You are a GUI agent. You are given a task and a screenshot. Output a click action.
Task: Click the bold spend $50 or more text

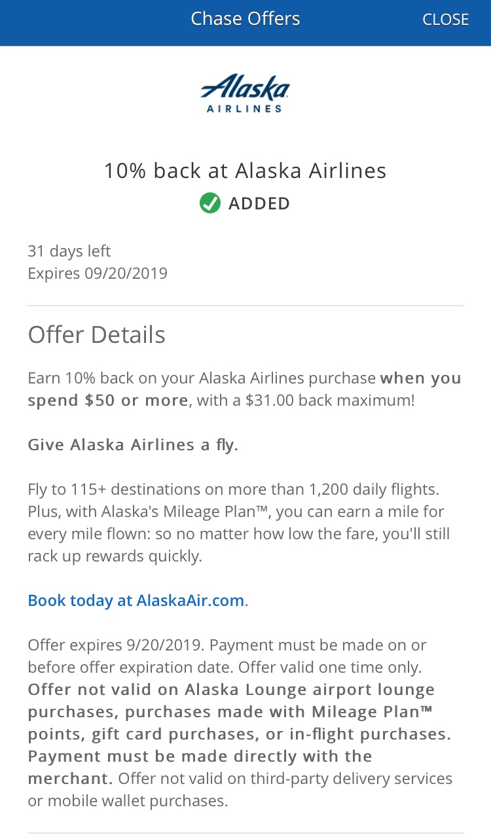click(x=108, y=400)
